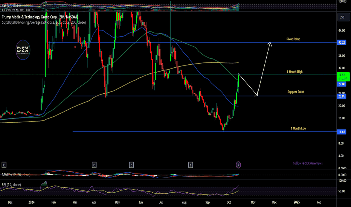Click the 8.00 price axis value
This screenshot has height=207, width=351.
point(341,143)
